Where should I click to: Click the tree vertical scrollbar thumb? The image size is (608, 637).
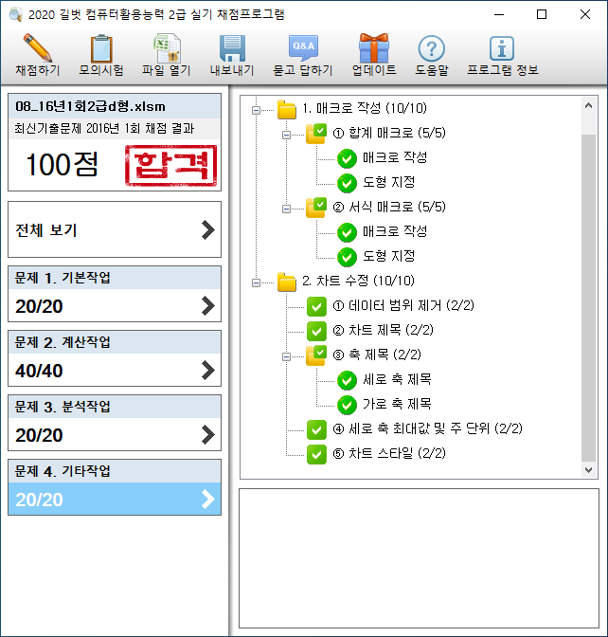pyautogui.click(x=588, y=298)
